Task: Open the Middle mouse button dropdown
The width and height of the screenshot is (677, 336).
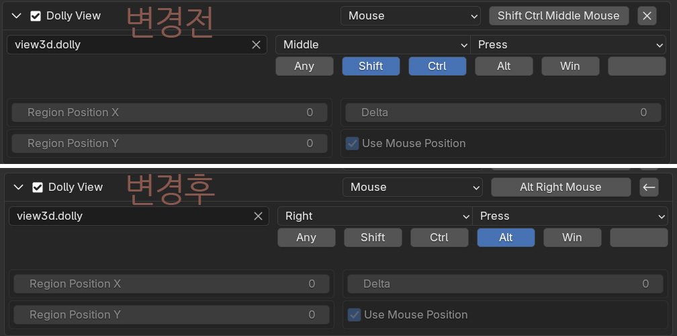Action: click(373, 45)
